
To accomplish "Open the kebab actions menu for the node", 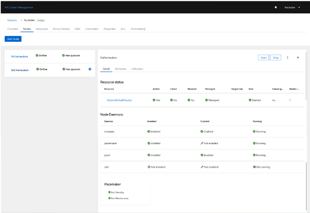I will (x=287, y=57).
